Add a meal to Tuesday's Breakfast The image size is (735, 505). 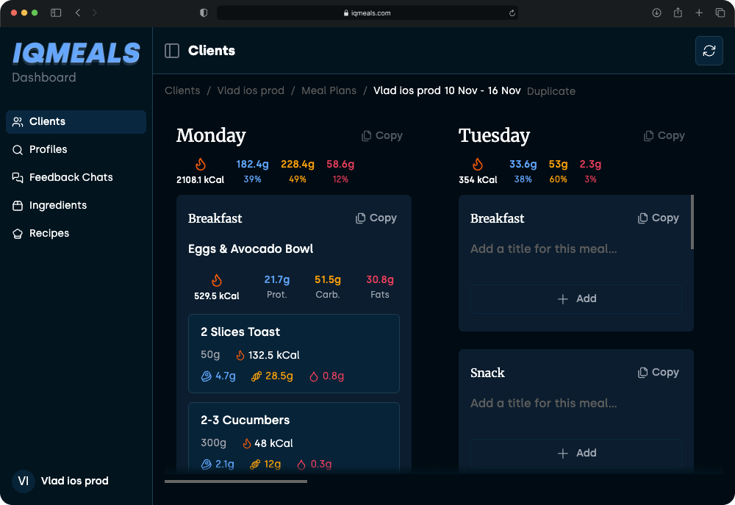[576, 298]
